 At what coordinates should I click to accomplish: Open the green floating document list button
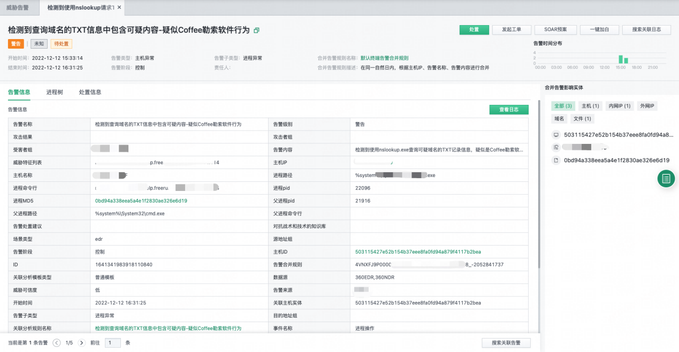tap(666, 179)
